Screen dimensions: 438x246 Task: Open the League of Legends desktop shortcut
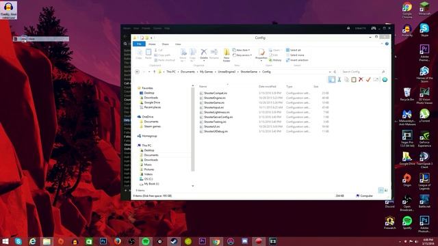click(x=424, y=182)
